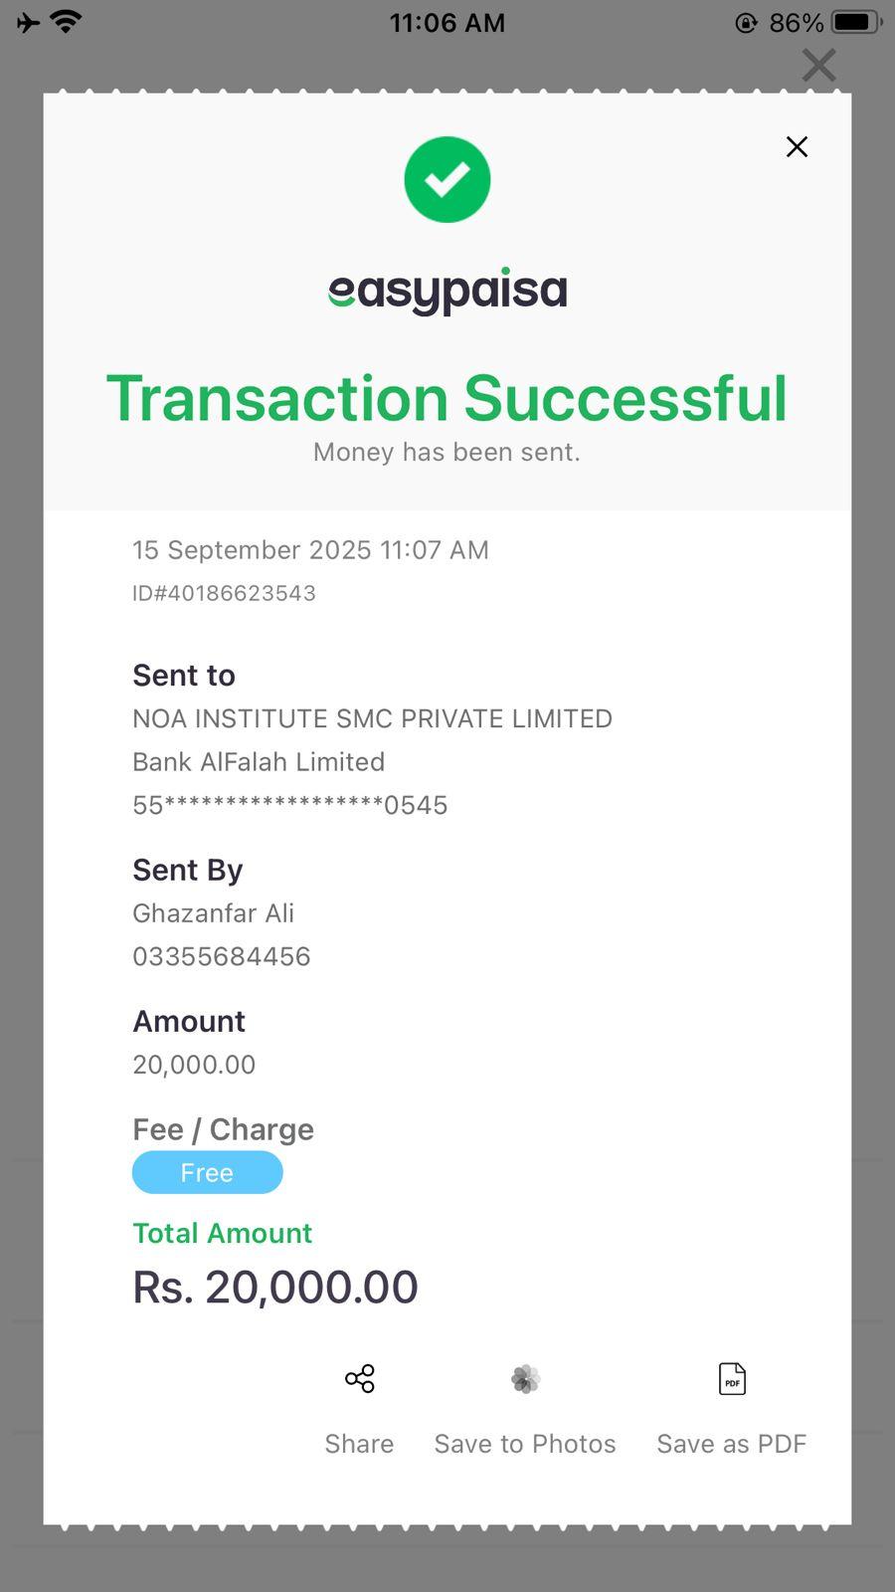The image size is (895, 1592).
Task: Tap the green success checkmark icon
Action: point(447,180)
